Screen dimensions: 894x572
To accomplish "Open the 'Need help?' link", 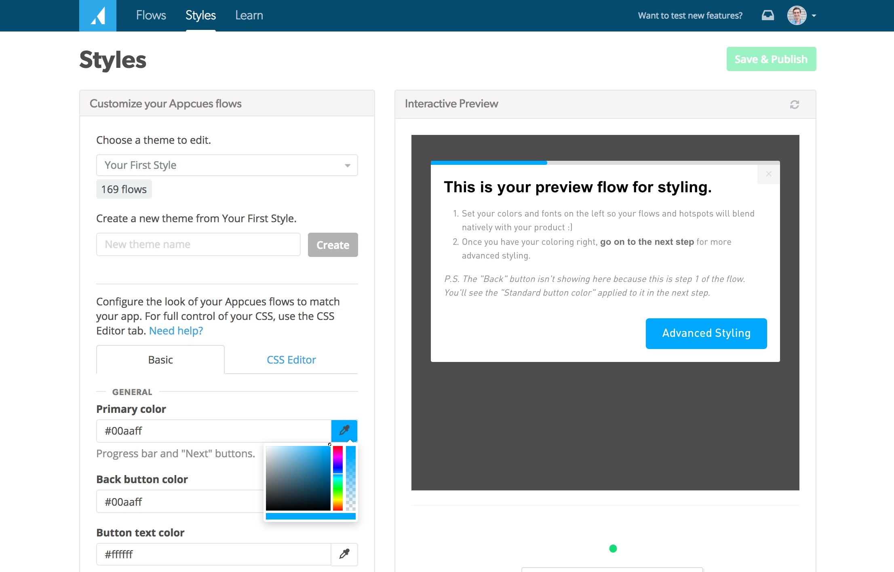I will [175, 330].
